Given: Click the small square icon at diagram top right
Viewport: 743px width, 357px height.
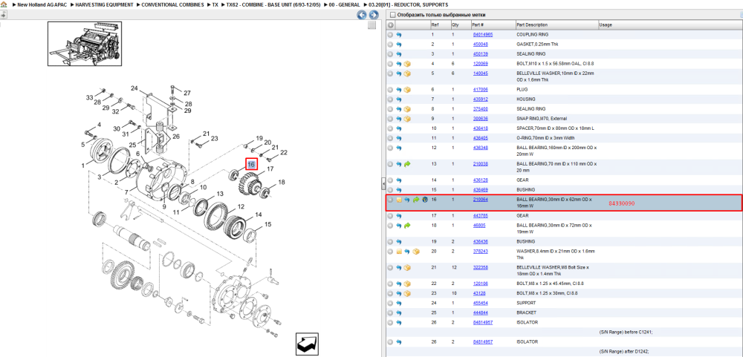Looking at the screenshot, I should pyautogui.click(x=372, y=25).
